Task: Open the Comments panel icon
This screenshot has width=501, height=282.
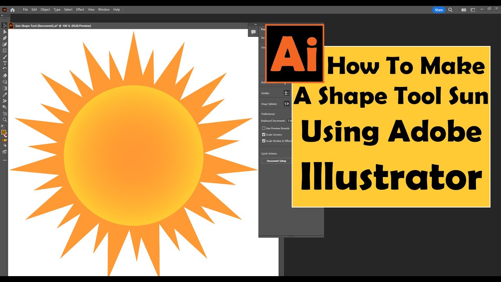Action: pos(253,32)
